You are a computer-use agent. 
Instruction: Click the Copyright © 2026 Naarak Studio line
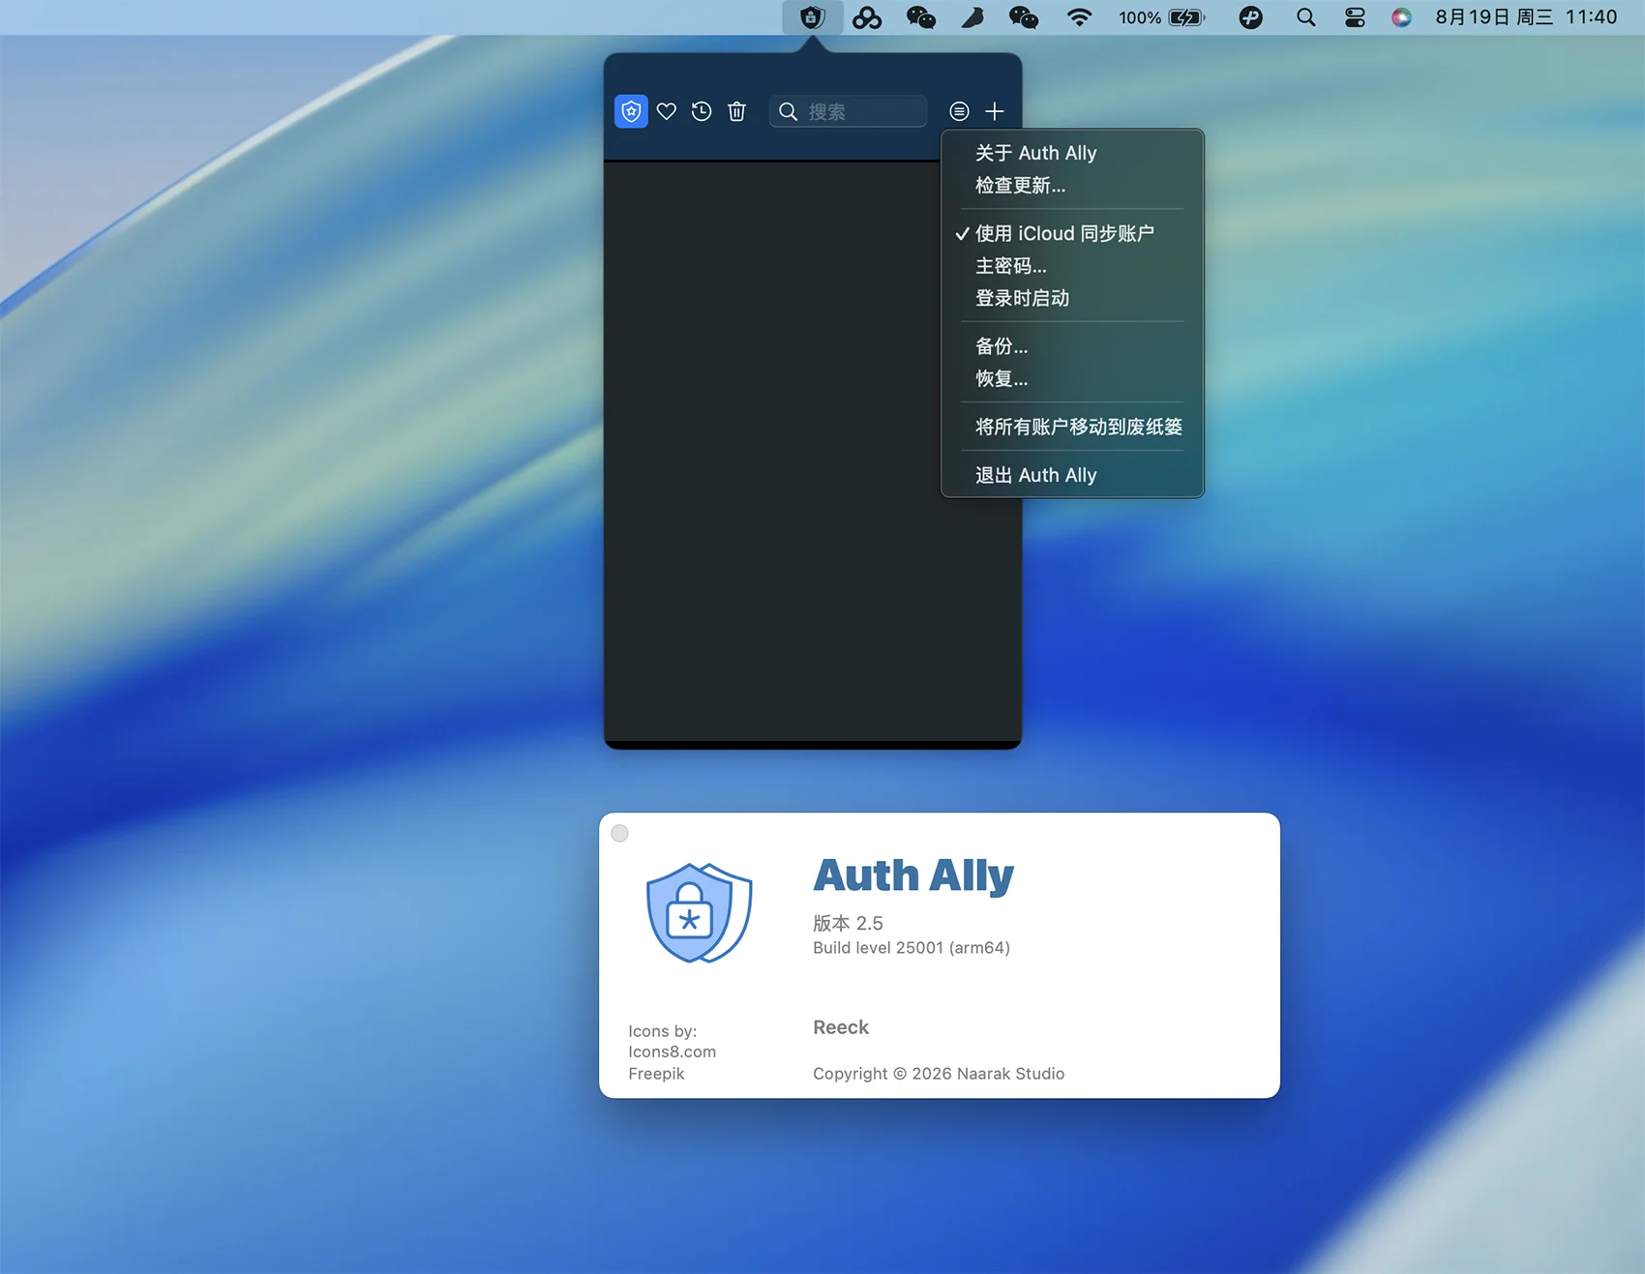tap(939, 1074)
